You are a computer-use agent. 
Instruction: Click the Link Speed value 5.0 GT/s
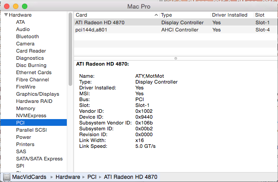[x=145, y=146]
